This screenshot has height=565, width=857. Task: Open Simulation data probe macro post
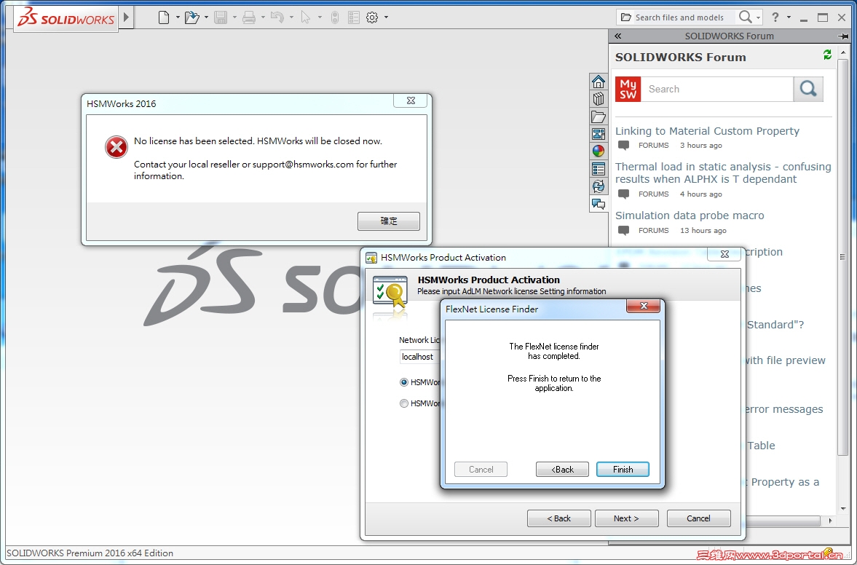point(690,216)
